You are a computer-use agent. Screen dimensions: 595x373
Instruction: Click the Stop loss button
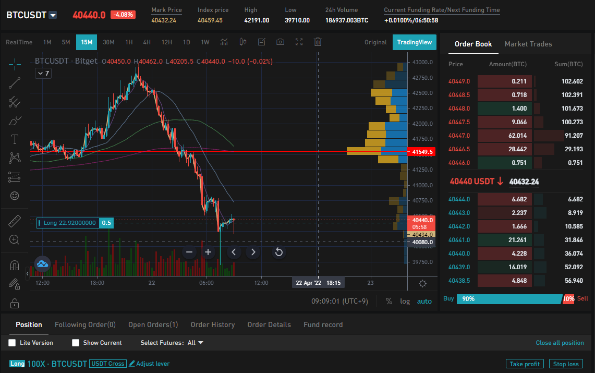(x=566, y=364)
